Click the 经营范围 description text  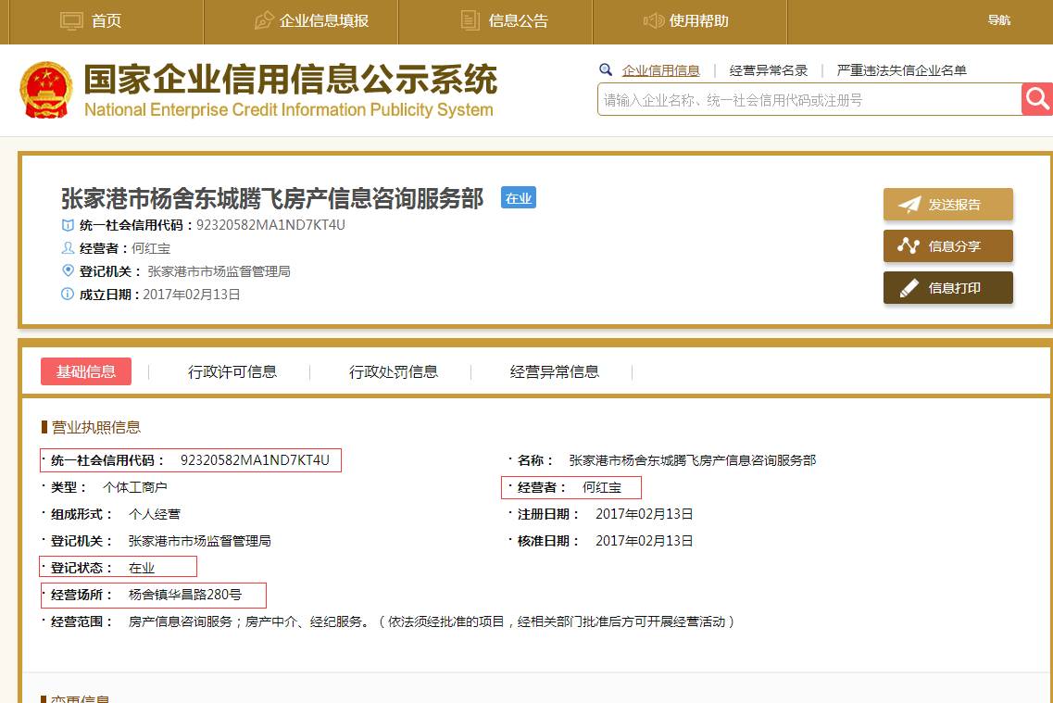click(432, 621)
